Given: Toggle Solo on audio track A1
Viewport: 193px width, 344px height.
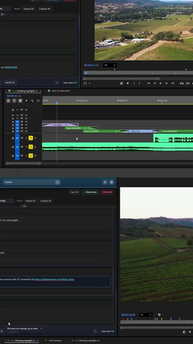Looking at the screenshot, I should (x=31, y=138).
